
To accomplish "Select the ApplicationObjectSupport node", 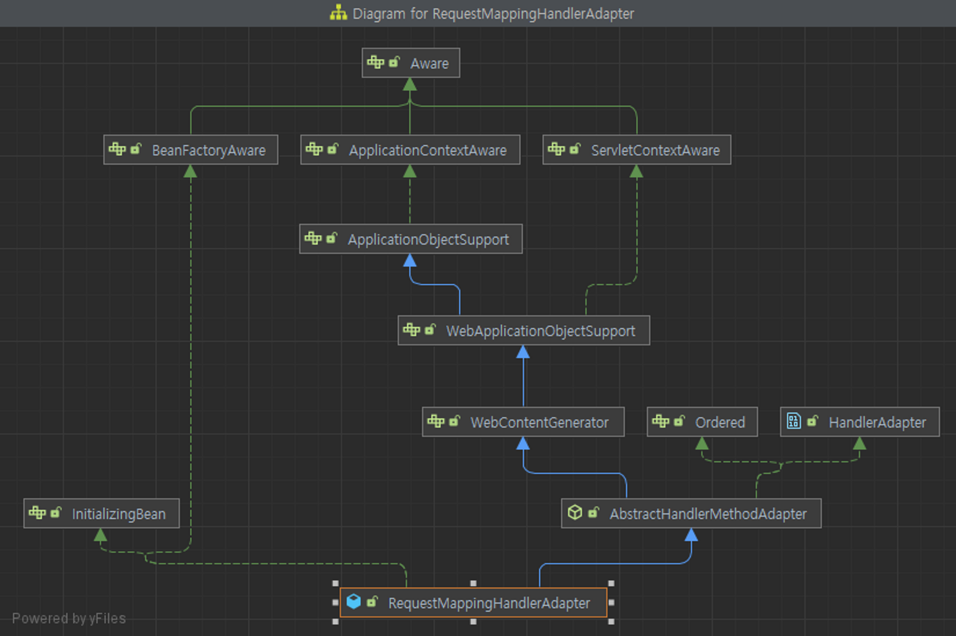I will [x=428, y=240].
